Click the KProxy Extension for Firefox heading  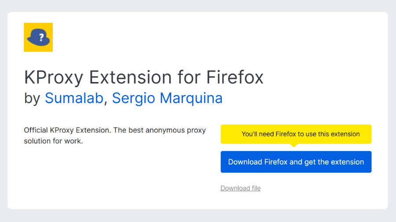coord(143,78)
